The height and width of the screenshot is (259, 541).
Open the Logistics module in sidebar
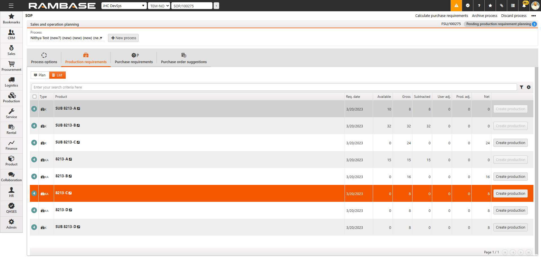(11, 82)
